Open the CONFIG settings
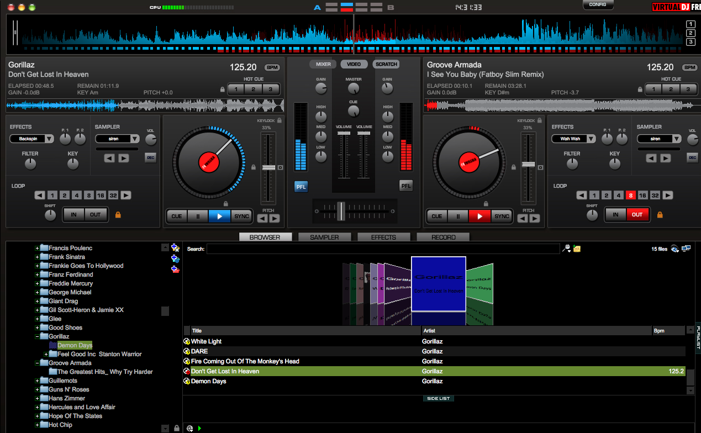Screen dimensions: 701x433 click(x=597, y=4)
